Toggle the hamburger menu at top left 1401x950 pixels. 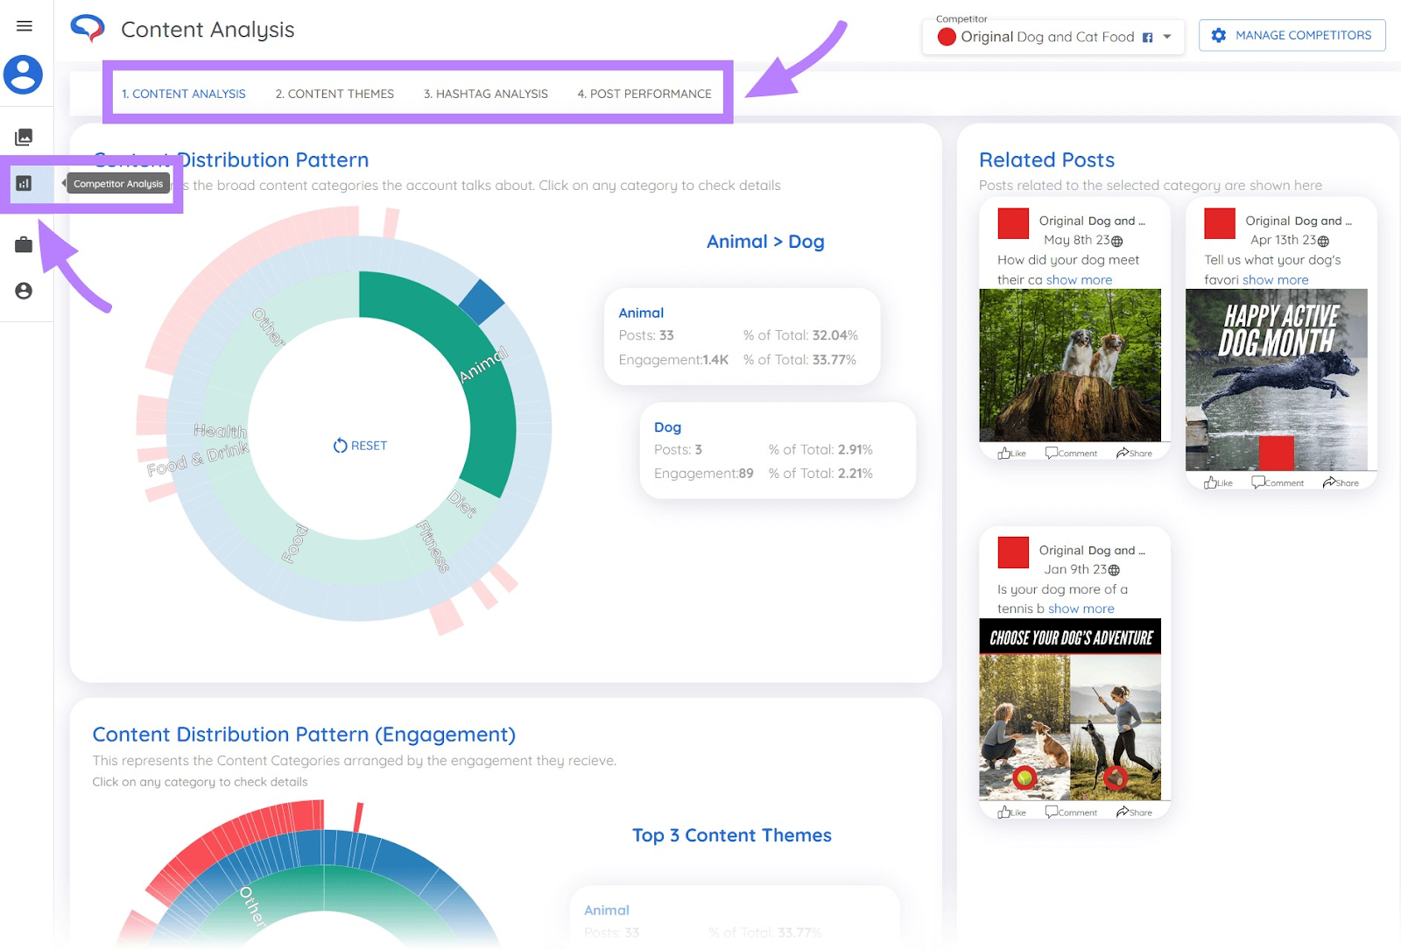pos(25,25)
